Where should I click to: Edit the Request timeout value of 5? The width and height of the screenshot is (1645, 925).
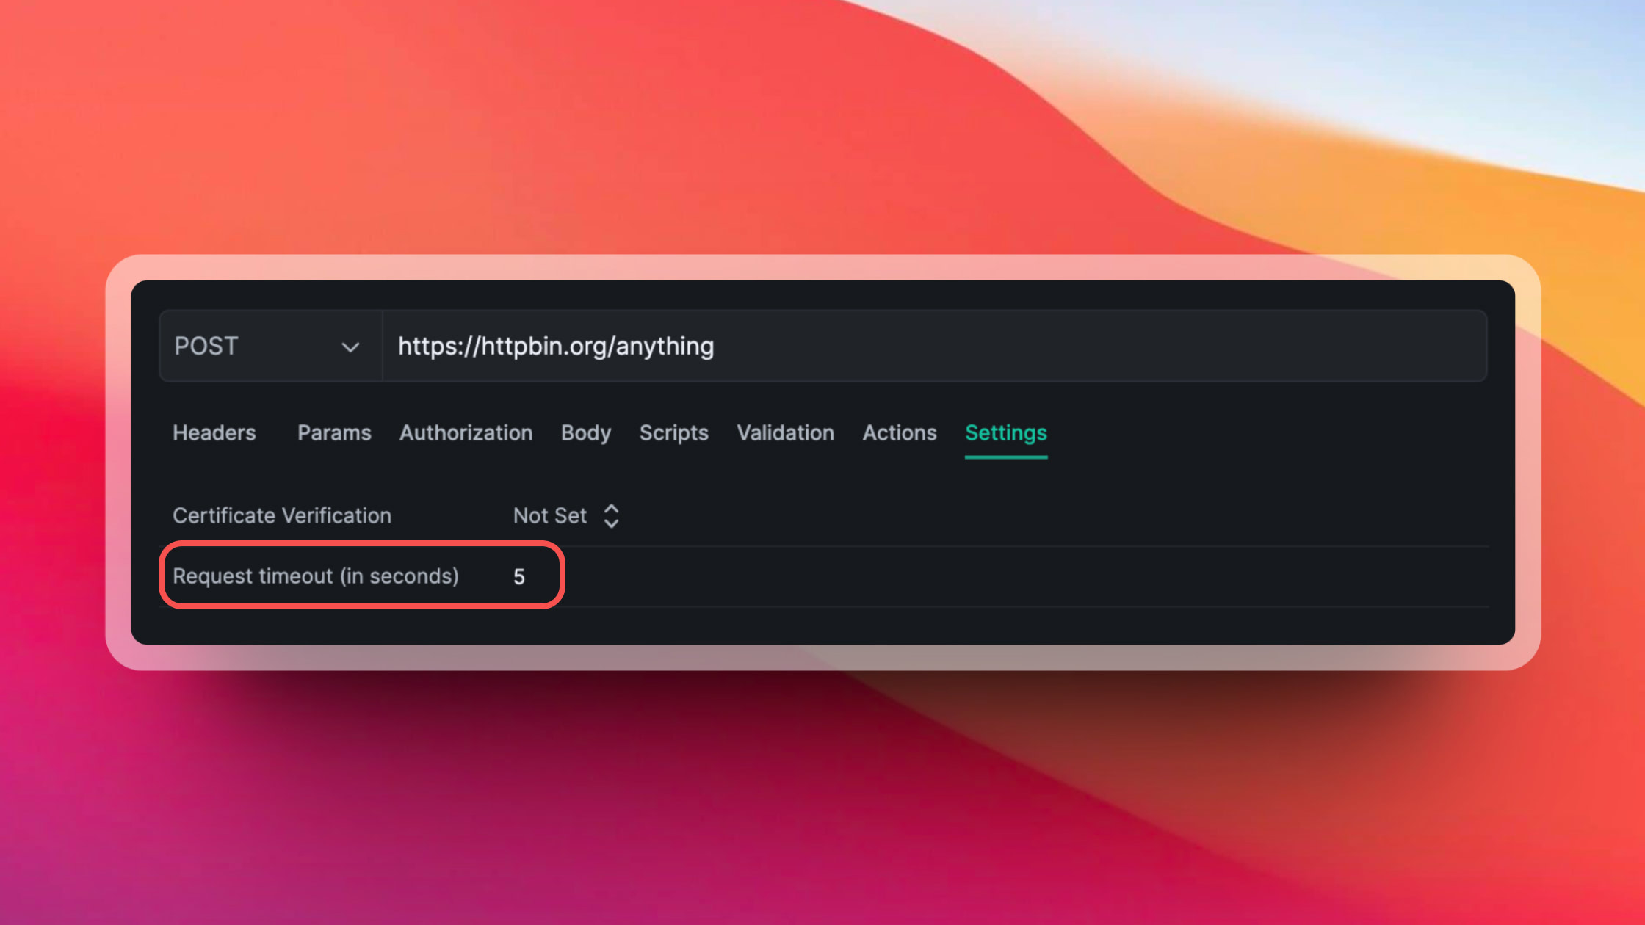click(x=521, y=577)
